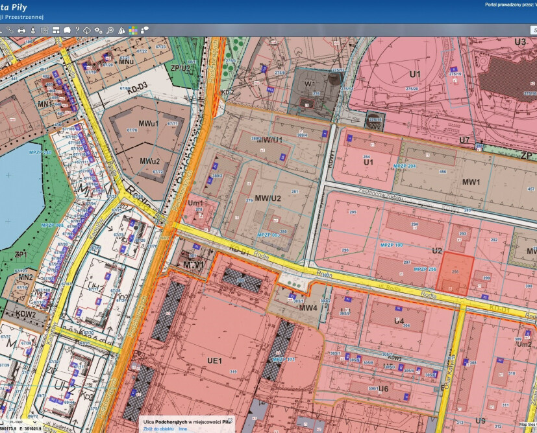537x433 pixels.
Task: Click the print map icon
Action: pyautogui.click(x=21, y=30)
